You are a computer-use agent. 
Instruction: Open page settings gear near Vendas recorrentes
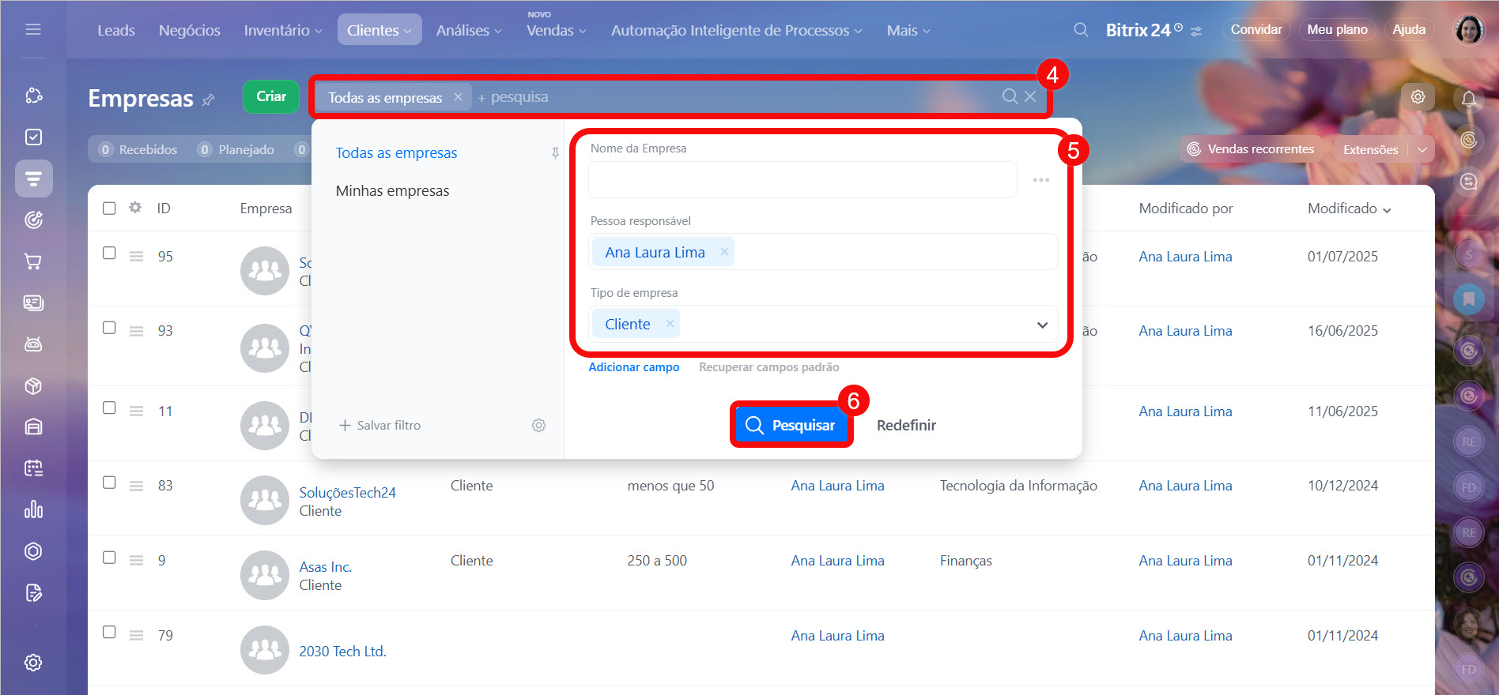click(1418, 96)
